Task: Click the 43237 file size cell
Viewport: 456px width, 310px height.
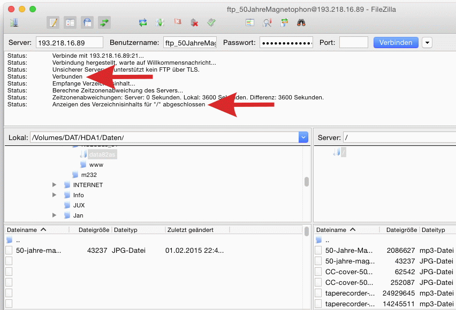Action: tap(97, 251)
